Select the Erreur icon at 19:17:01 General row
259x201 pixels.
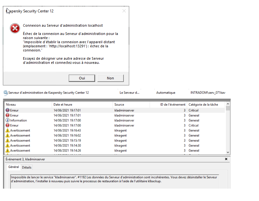tap(7, 115)
